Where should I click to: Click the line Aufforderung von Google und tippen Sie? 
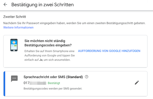coord(50,55)
